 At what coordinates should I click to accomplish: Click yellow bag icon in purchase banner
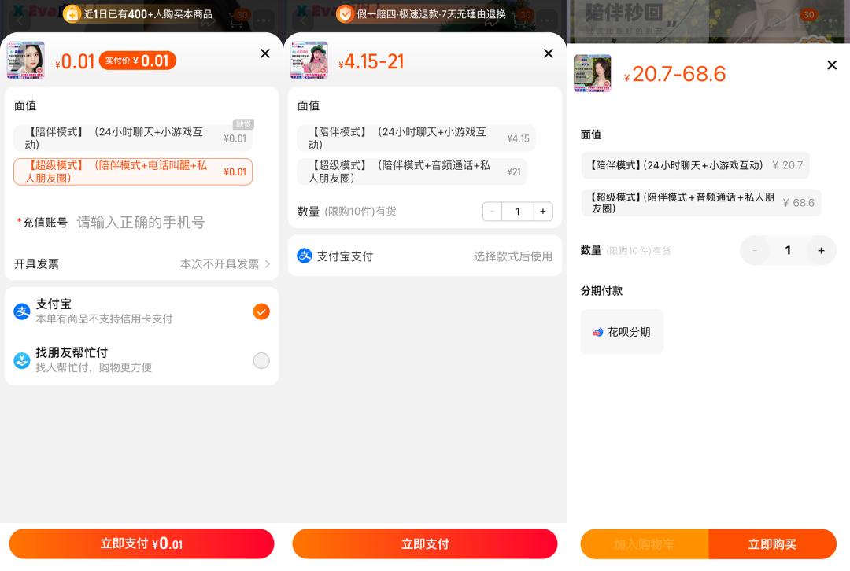click(72, 13)
